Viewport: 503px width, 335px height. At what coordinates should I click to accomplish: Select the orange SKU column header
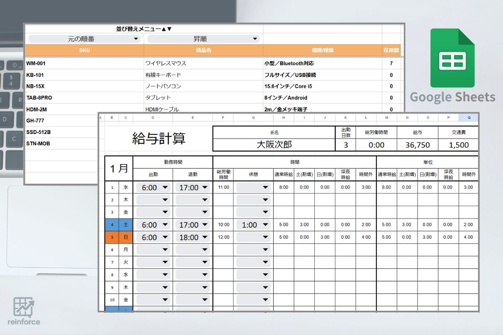(84, 50)
